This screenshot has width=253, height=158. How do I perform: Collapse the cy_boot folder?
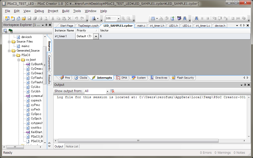(19, 60)
